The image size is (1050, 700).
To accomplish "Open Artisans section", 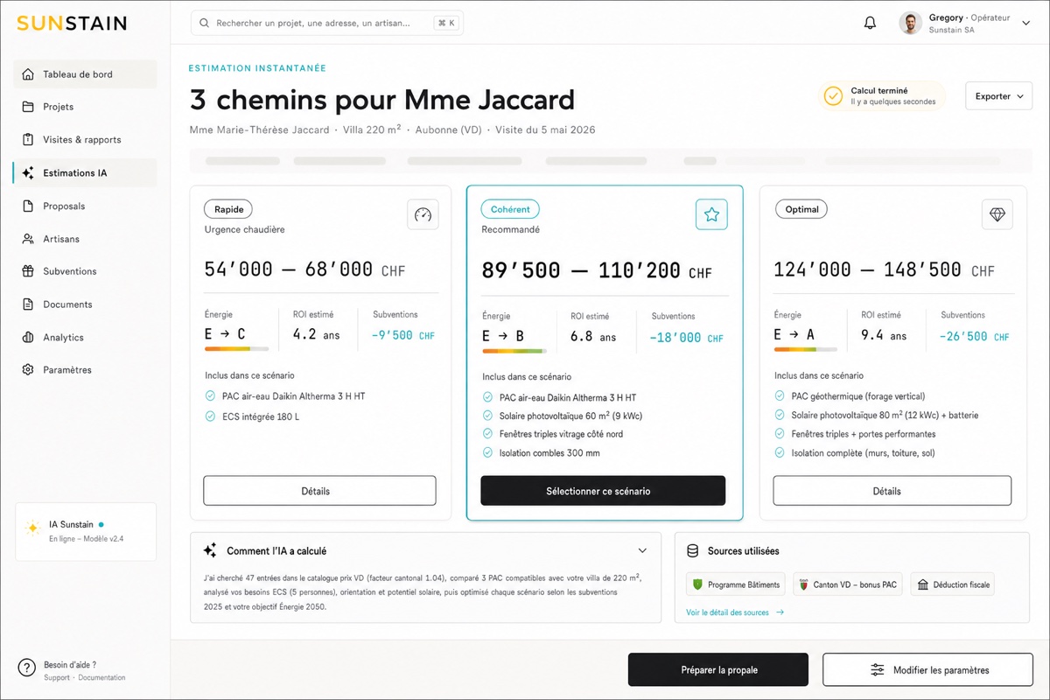I will 85,239.
